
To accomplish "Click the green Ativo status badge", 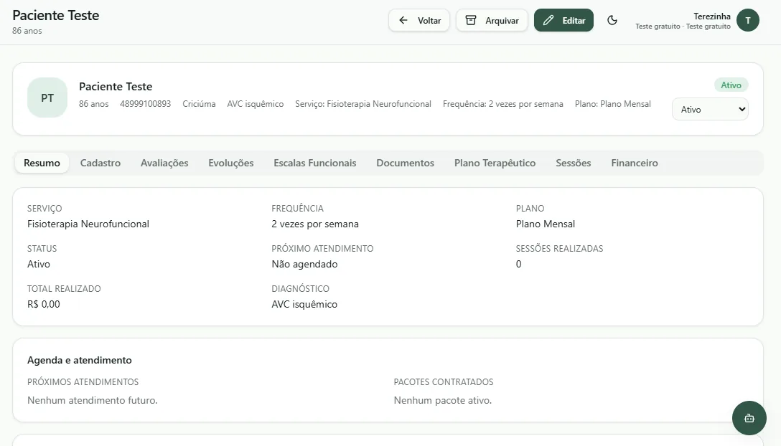I will pos(731,85).
